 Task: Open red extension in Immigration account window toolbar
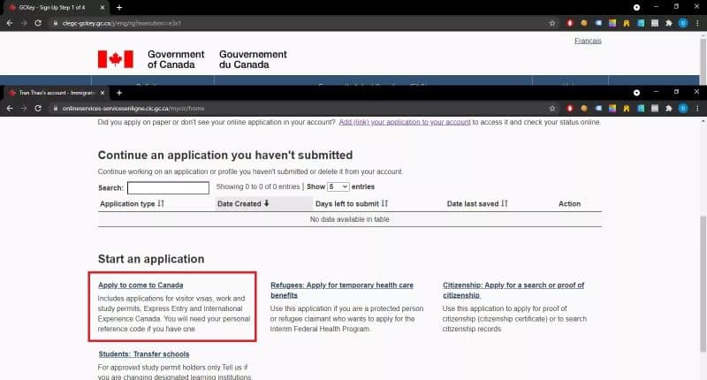click(570, 108)
